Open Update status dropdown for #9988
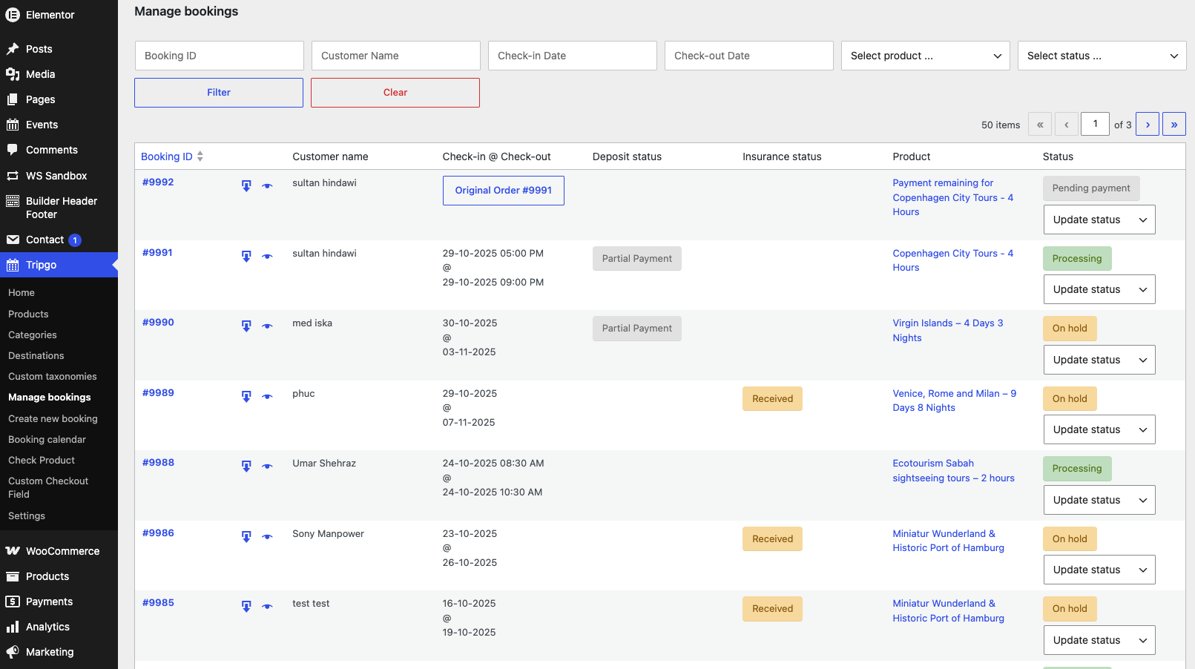Viewport: 1195px width, 669px height. (x=1099, y=500)
